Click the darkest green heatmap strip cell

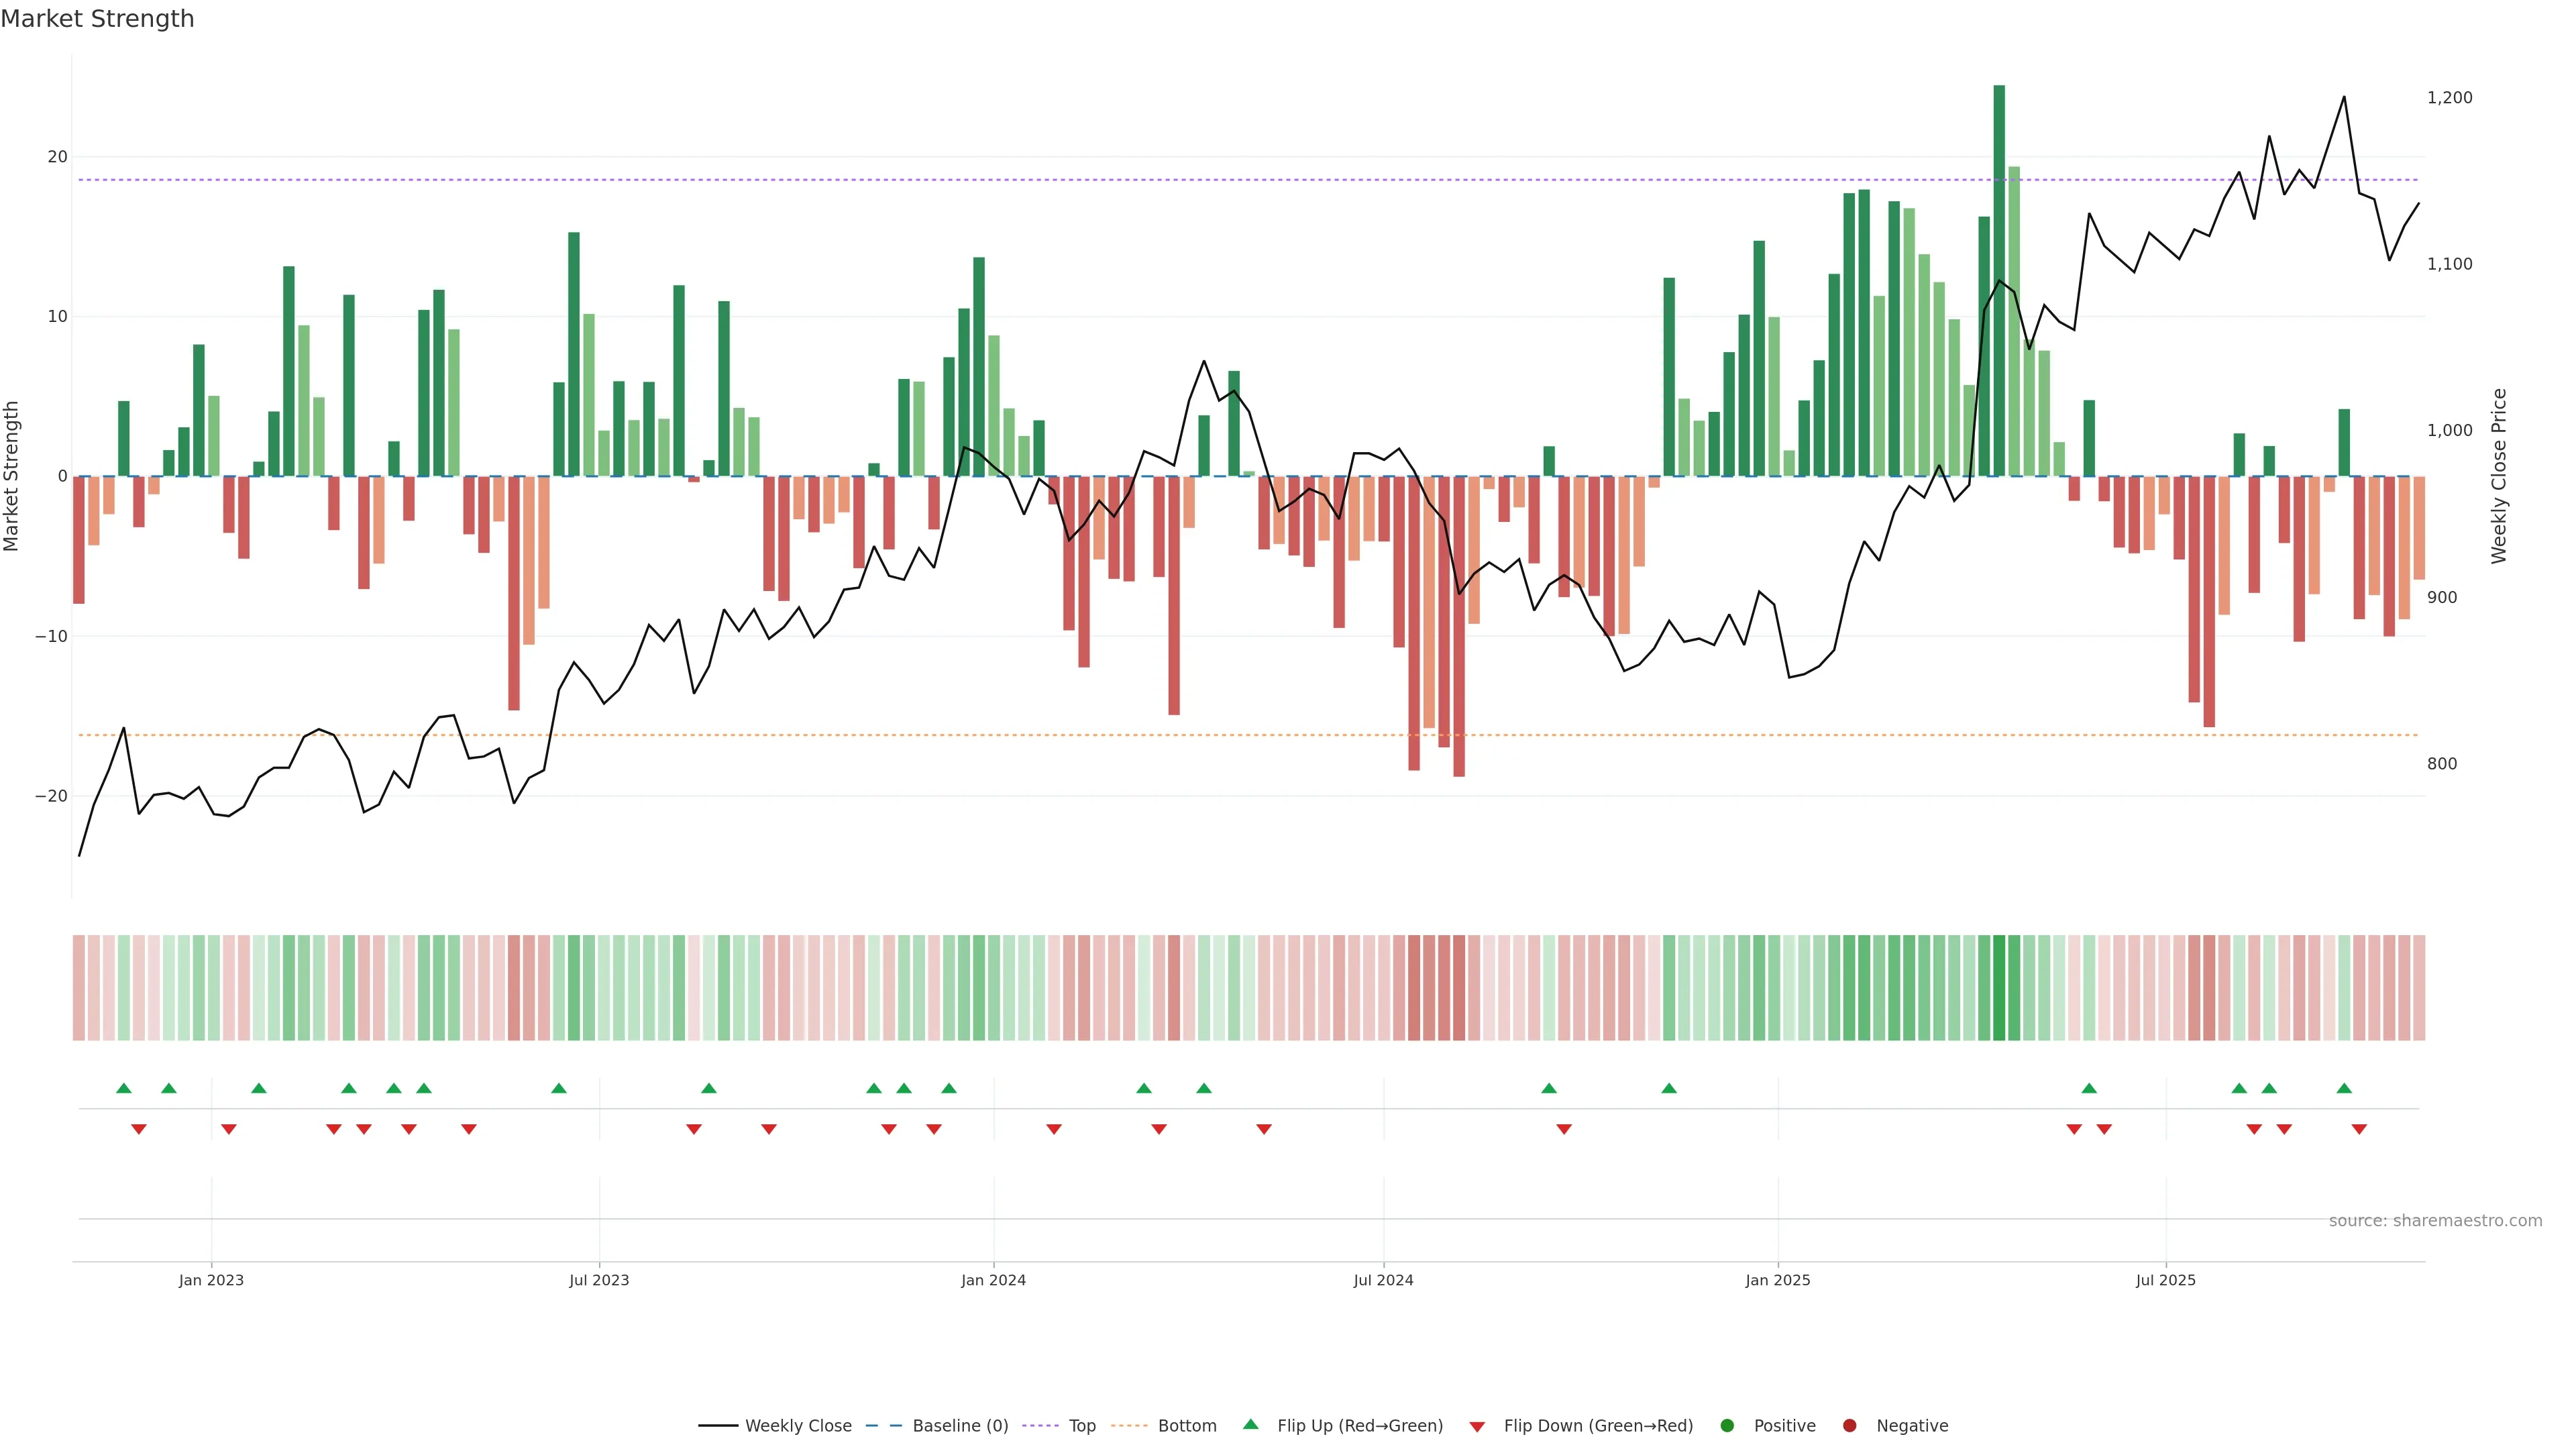1999,987
